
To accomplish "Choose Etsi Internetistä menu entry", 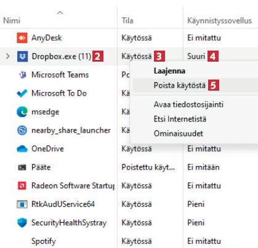I will (180, 119).
